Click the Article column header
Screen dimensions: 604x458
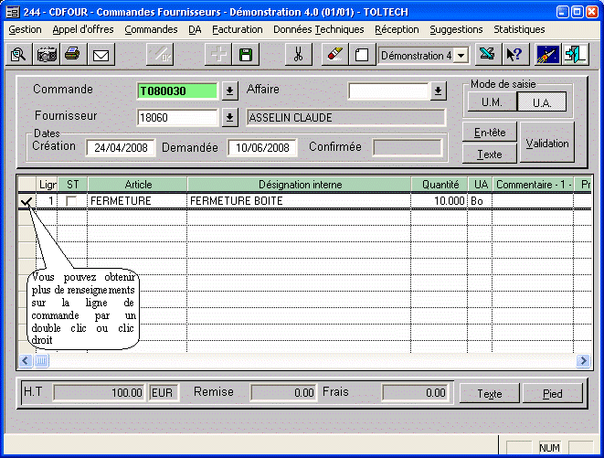[138, 185]
